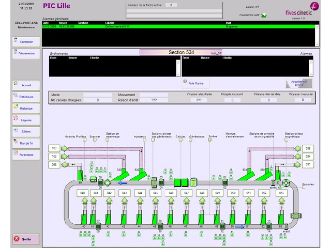Image resolution: width=331 pixels, height=248 pixels.
Task: Open the Historique page
Action: click(26, 109)
